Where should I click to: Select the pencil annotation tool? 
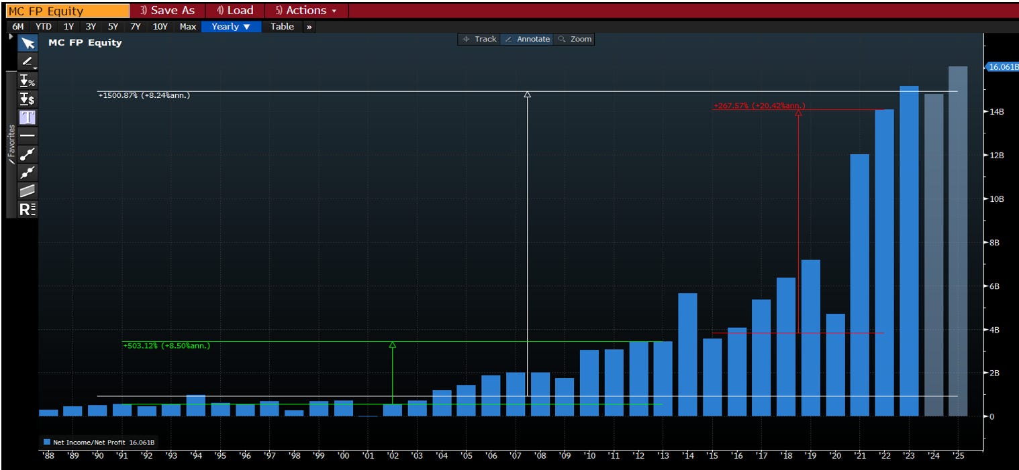[28, 62]
